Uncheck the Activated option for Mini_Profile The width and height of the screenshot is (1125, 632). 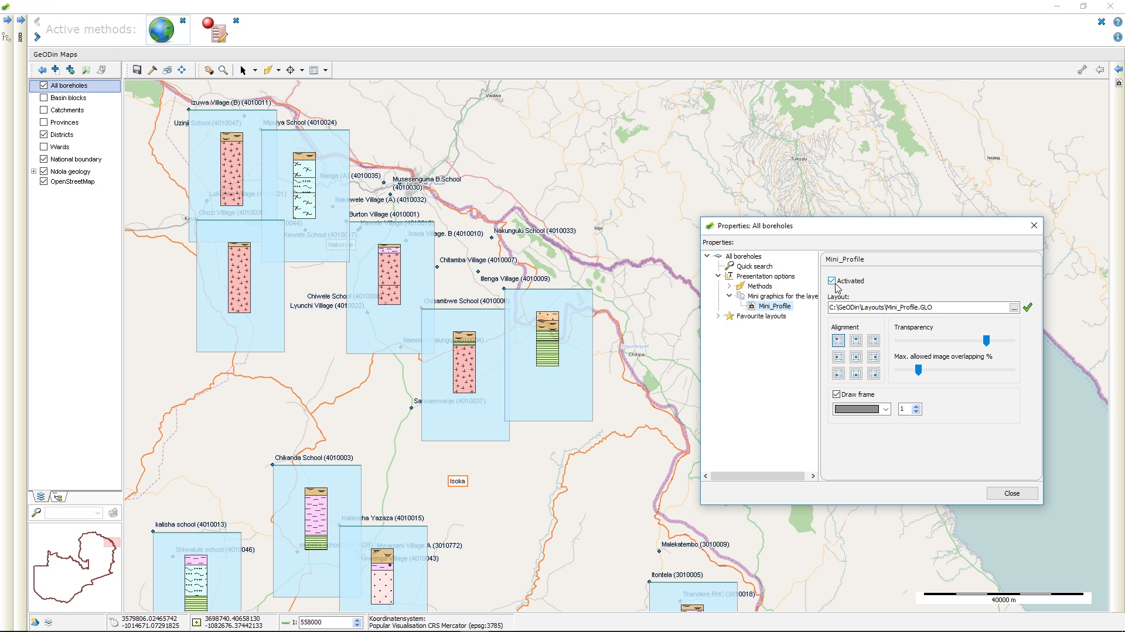pyautogui.click(x=831, y=281)
